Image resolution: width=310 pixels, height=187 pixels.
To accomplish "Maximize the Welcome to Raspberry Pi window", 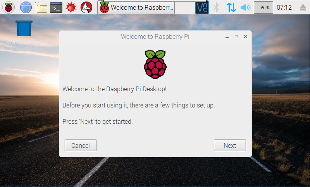I will pyautogui.click(x=236, y=36).
